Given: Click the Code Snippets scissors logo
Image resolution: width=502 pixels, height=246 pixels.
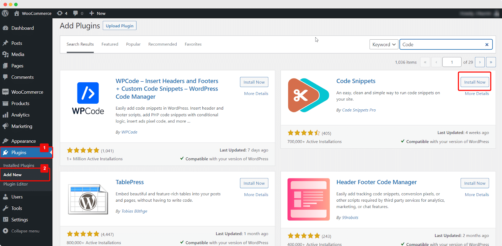Looking at the screenshot, I should [308, 95].
